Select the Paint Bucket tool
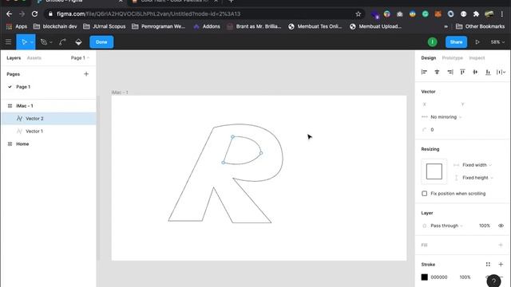This screenshot has height=287, width=511. [78, 42]
